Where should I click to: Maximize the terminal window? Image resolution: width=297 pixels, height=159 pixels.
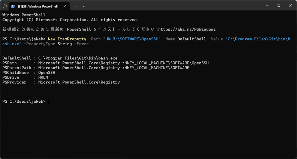pyautogui.click(x=279, y=5)
